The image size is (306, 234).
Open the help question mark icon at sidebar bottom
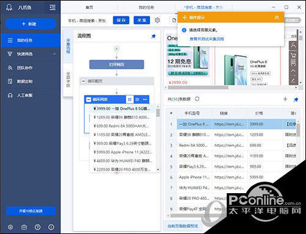(38, 227)
